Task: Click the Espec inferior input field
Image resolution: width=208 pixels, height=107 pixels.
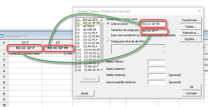Action: (156, 62)
